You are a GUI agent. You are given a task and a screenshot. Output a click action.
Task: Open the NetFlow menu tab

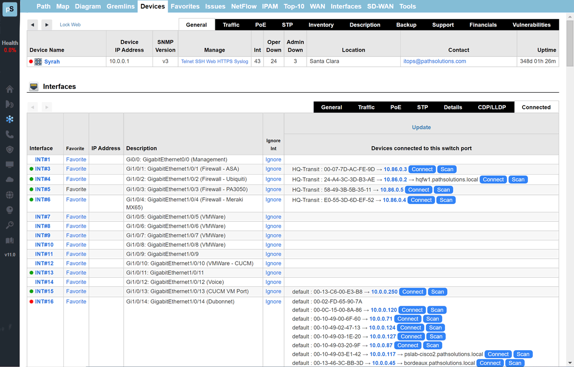tap(244, 6)
